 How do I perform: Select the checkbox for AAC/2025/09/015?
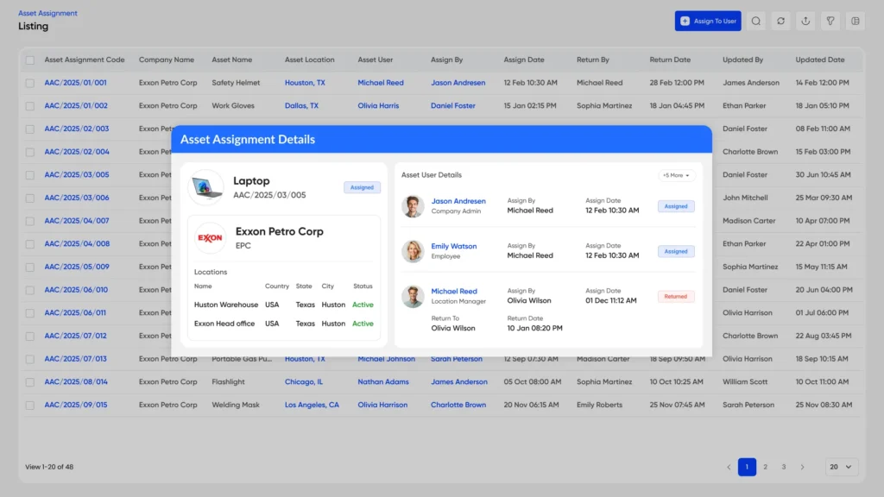click(x=30, y=405)
